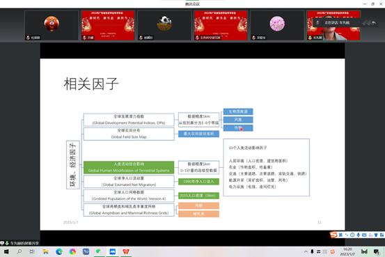This screenshot has width=385, height=257.
Task: Toggle Sogou English/Chinese input mode
Action: click(x=340, y=235)
